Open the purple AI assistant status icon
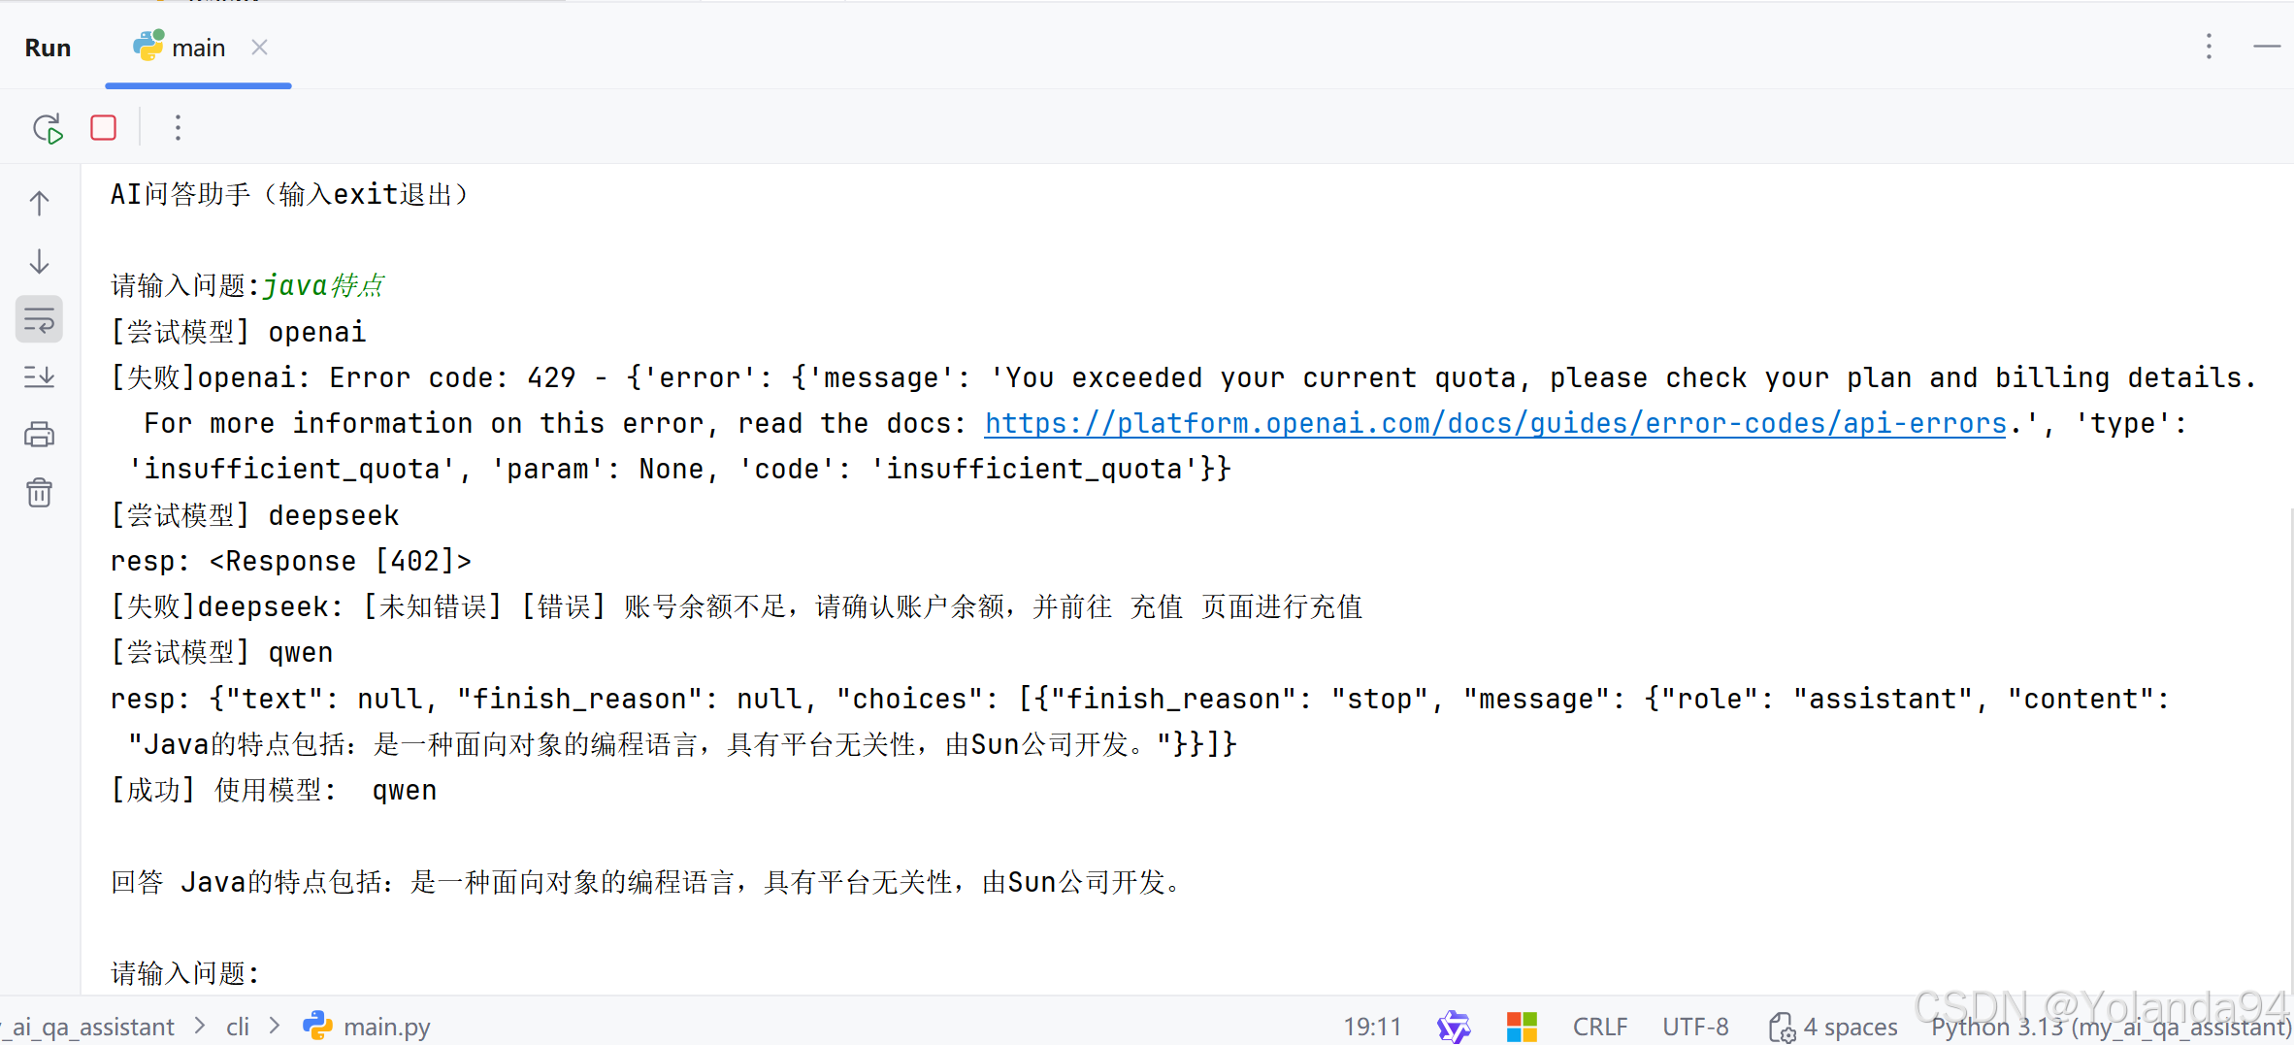This screenshot has width=2294, height=1045. click(x=1454, y=1027)
